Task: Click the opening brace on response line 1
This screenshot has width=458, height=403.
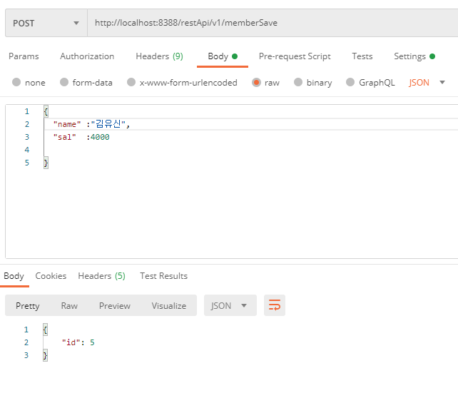Action: click(45, 330)
